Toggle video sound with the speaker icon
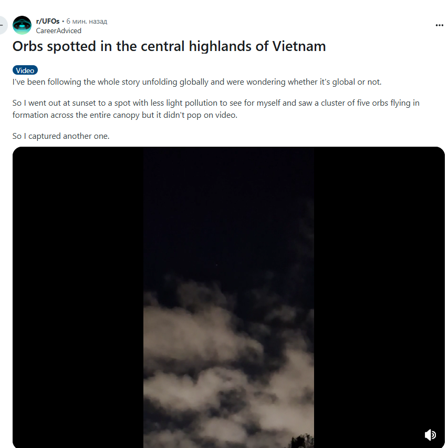This screenshot has height=448, width=448. coord(430,435)
